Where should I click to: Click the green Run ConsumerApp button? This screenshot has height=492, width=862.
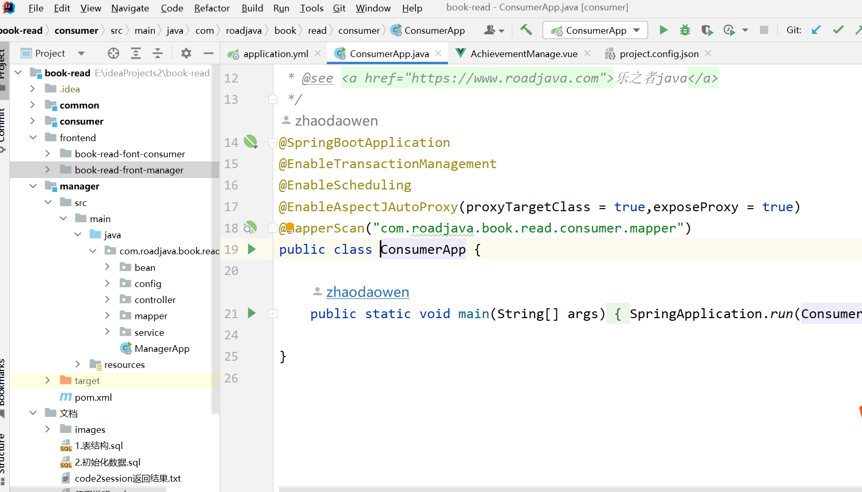[663, 30]
